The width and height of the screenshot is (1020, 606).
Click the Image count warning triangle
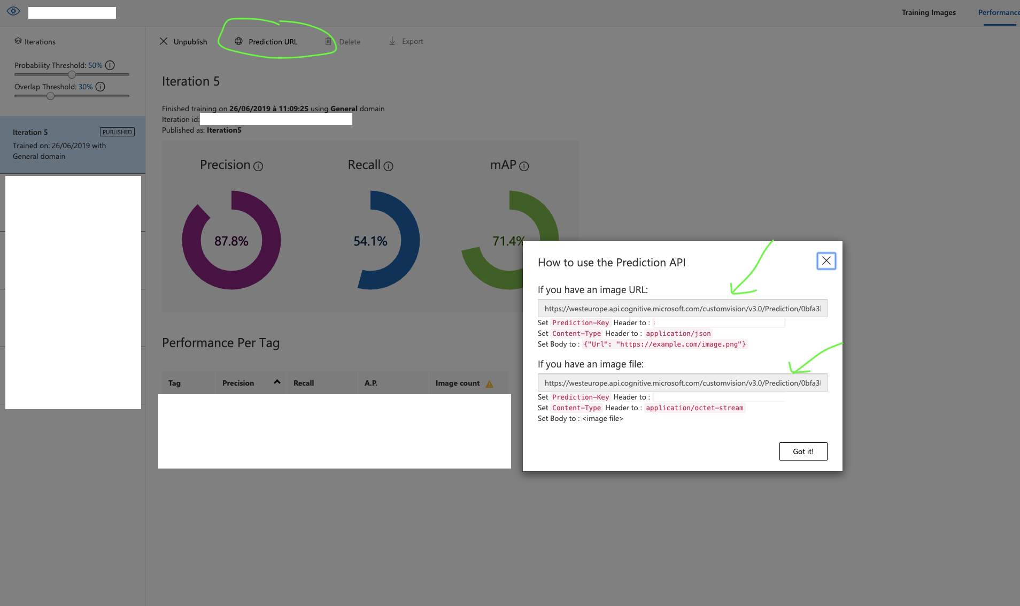(x=489, y=383)
